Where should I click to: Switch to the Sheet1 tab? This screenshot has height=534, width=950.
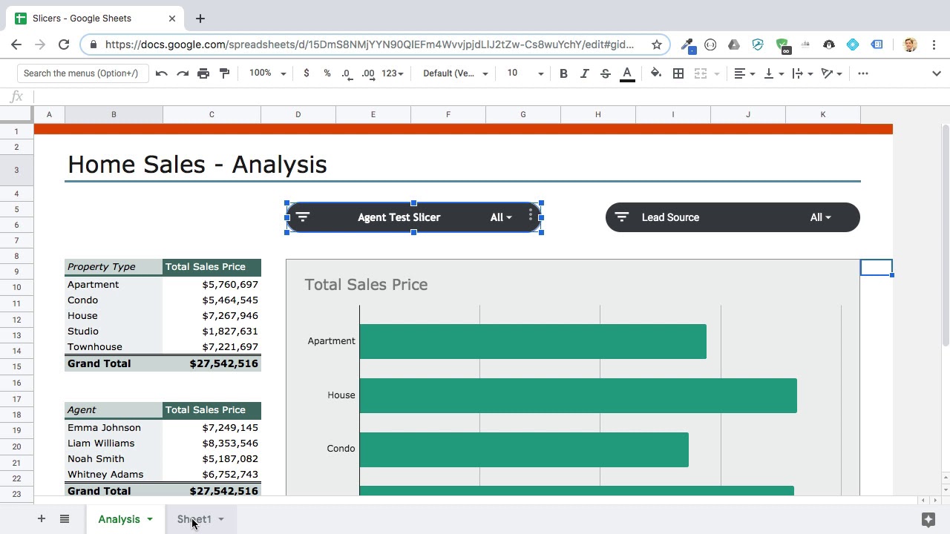coord(194,519)
